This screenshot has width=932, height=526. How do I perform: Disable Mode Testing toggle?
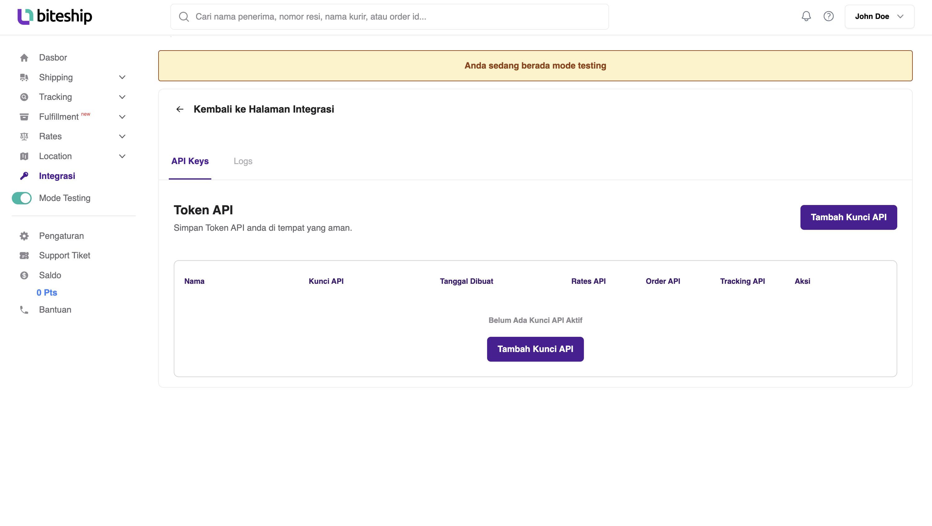pos(21,198)
